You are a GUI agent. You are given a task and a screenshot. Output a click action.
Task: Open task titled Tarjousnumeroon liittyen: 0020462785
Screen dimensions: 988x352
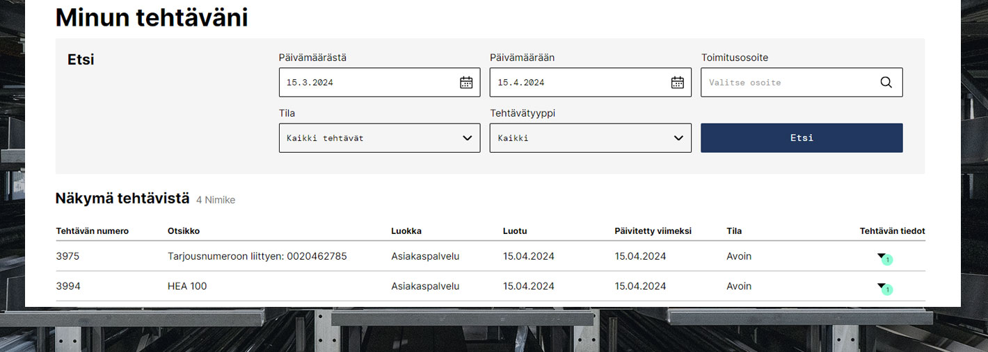coord(257,256)
